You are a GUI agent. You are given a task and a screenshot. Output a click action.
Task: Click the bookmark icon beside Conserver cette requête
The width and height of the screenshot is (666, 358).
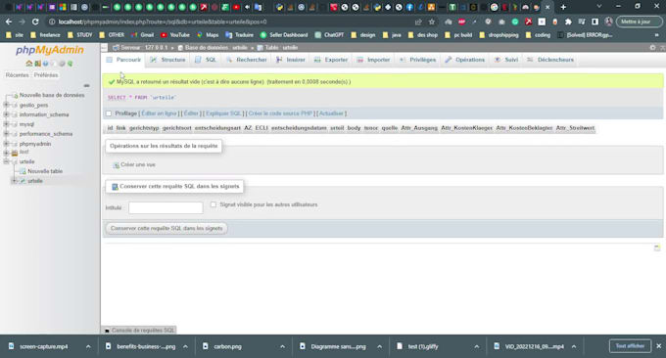(x=115, y=187)
